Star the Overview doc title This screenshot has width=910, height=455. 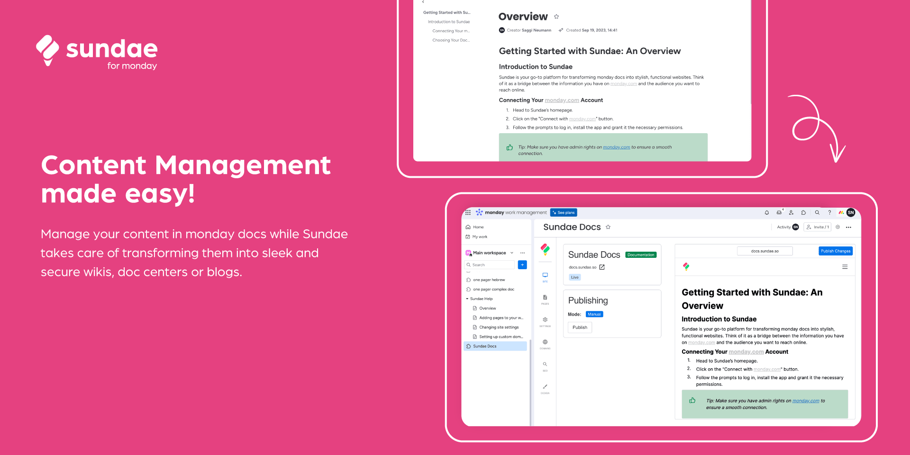tap(556, 17)
